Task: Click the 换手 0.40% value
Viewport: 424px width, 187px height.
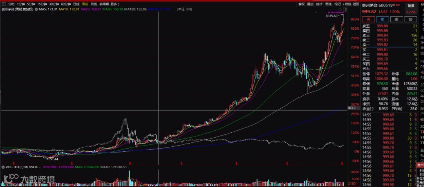Action: click(384, 99)
